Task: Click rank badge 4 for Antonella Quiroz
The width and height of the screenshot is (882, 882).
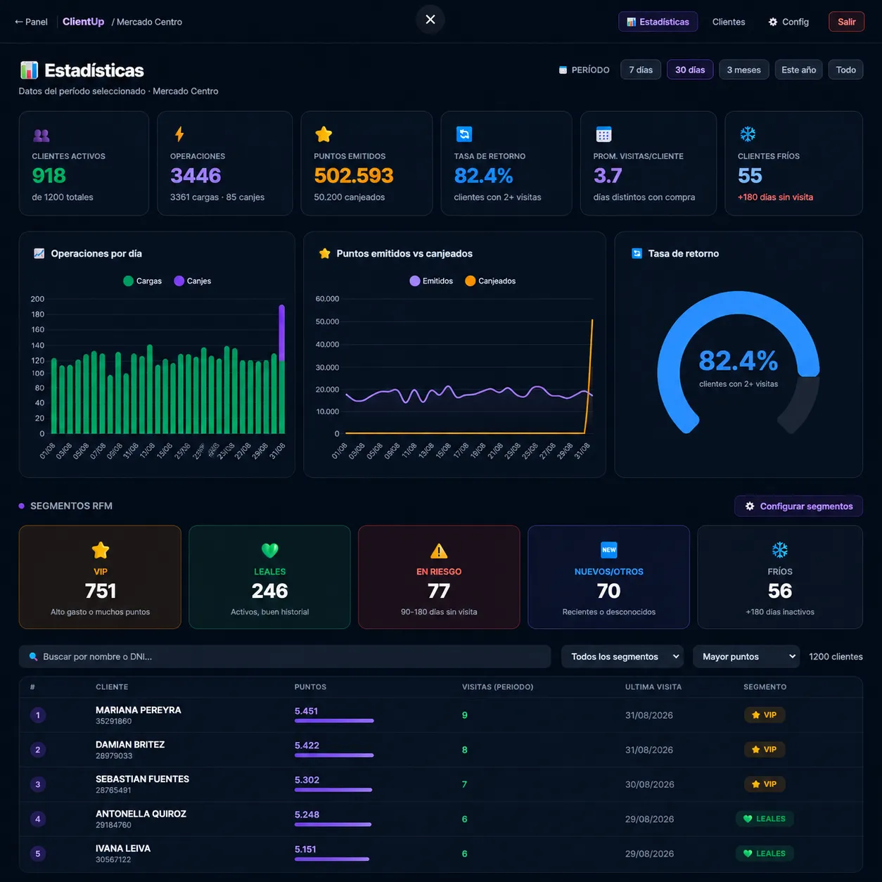Action: coord(38,819)
